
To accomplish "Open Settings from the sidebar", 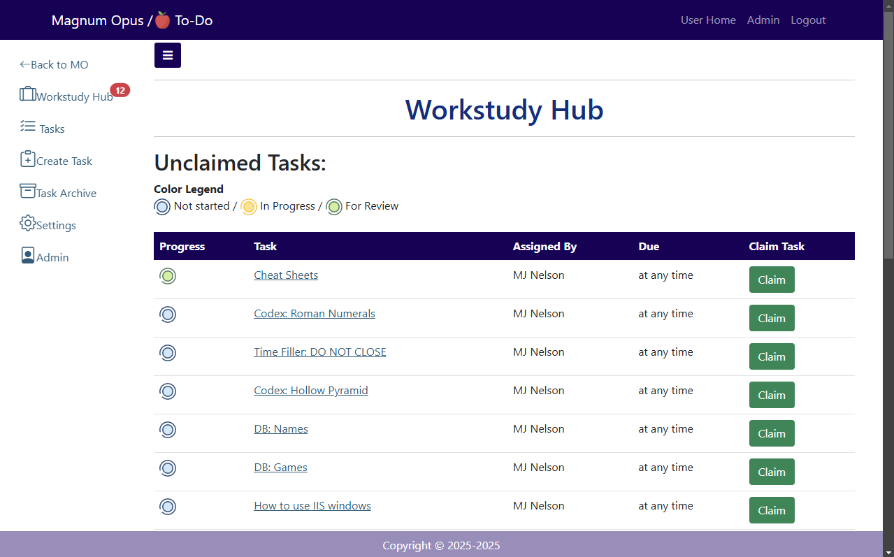I will (56, 225).
